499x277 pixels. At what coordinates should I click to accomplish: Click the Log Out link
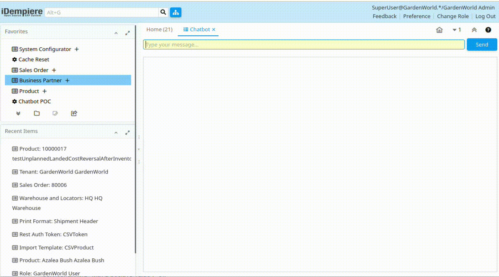[485, 16]
